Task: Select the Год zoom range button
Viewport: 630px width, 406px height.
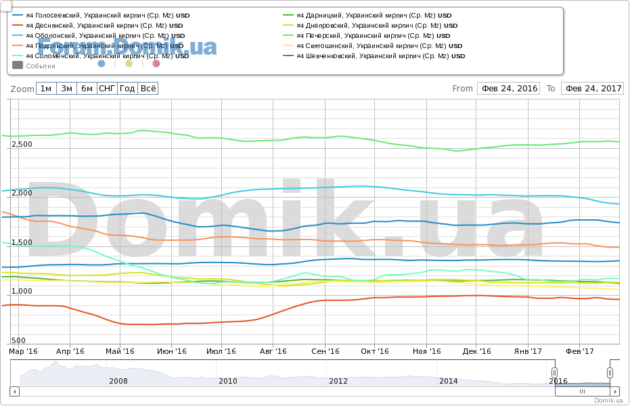Action: (x=127, y=89)
